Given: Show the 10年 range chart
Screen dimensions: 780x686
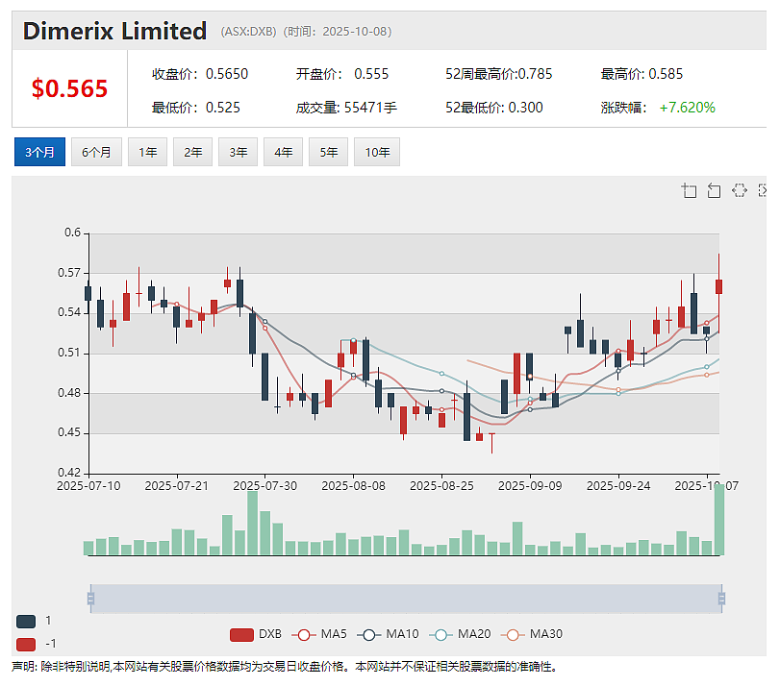Looking at the screenshot, I should 377,152.
